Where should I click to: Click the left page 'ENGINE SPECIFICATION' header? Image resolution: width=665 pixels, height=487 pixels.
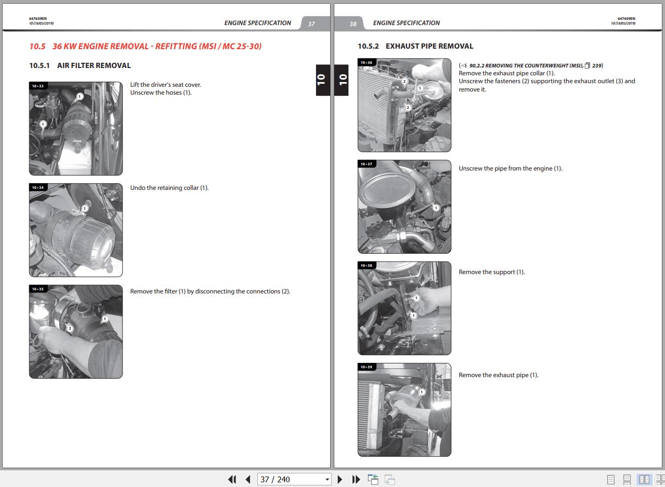pos(257,23)
